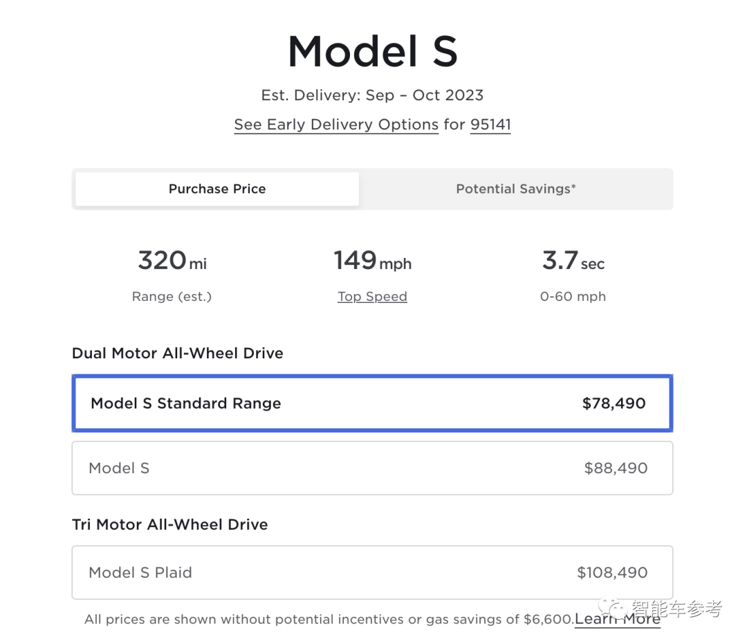
Task: Switch to the Purchase Price tab
Action: click(217, 189)
